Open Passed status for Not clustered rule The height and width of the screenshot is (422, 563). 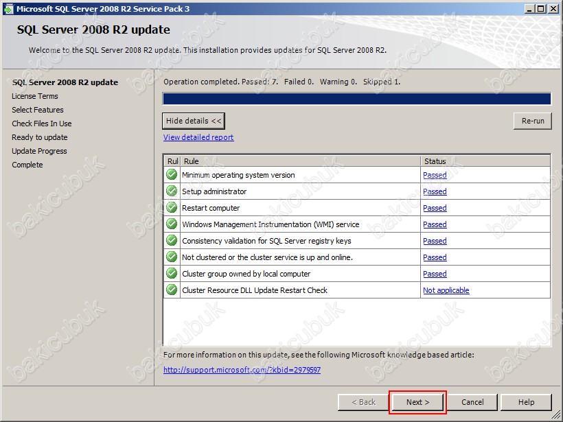[435, 257]
